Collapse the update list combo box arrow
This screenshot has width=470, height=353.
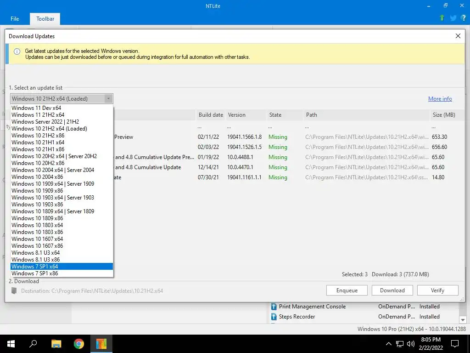(x=108, y=99)
